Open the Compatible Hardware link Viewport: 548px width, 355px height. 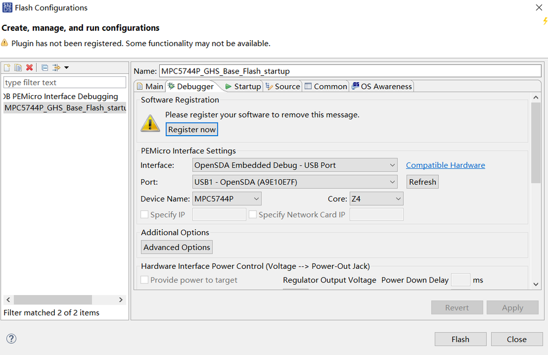coord(445,165)
